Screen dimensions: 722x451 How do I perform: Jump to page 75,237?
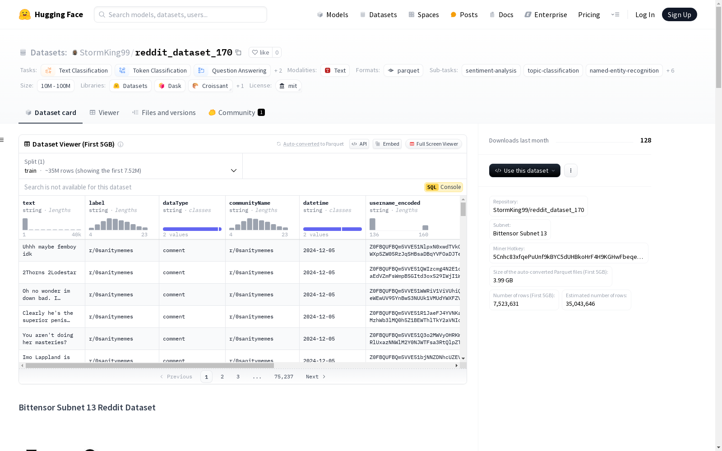284,377
